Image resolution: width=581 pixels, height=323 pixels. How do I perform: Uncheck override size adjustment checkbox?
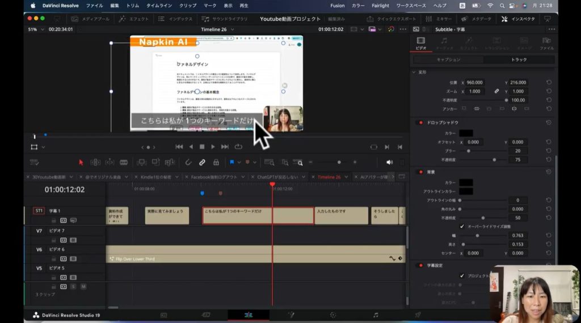coord(463,226)
